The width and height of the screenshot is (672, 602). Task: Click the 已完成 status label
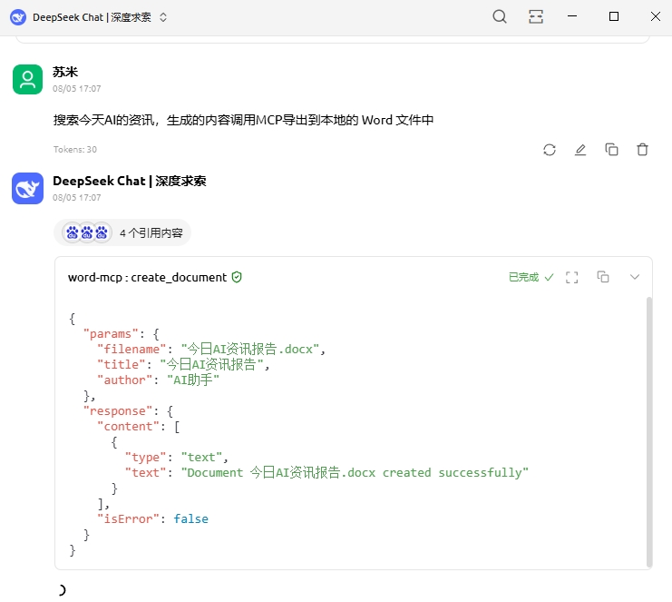click(523, 277)
